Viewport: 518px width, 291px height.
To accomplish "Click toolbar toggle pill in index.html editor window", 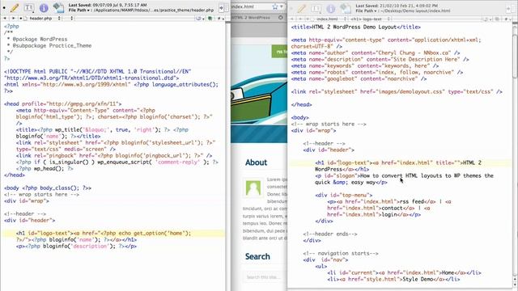I will [x=511, y=8].
